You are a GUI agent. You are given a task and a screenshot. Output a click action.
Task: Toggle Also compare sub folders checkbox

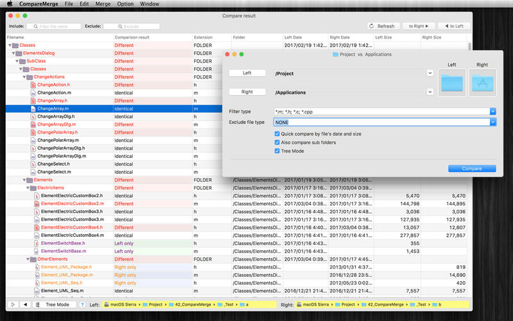[277, 142]
